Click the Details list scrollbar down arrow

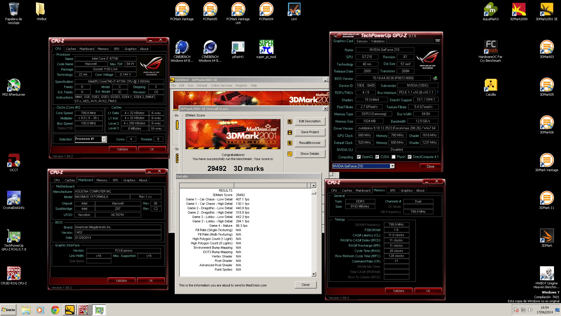click(x=314, y=274)
